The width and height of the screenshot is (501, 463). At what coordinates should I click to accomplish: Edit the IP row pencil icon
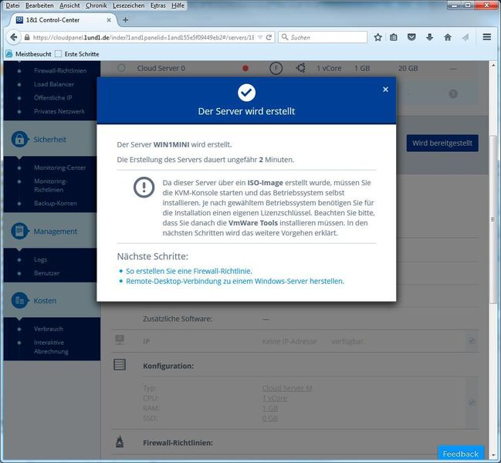click(472, 341)
